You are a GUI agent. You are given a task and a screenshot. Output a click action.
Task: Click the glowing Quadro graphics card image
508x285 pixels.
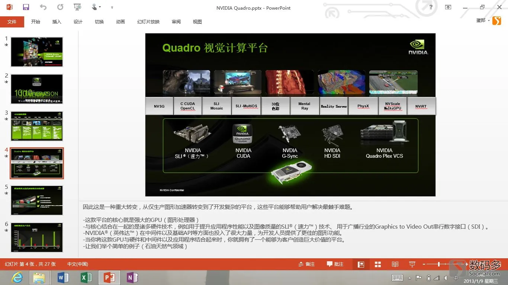291,173
